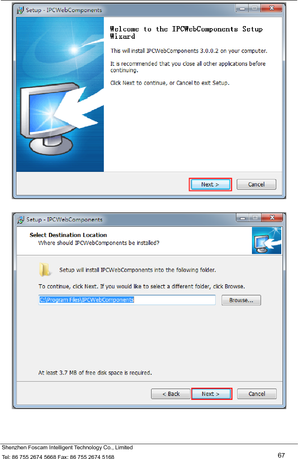
Task: Click the yellow folder icon
Action: tap(45, 270)
